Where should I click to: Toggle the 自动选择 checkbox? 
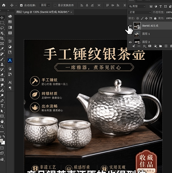pos(21,5)
